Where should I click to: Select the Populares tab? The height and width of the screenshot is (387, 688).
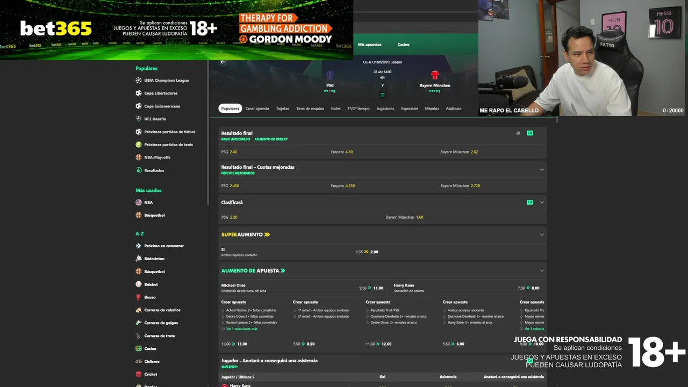[x=230, y=109]
